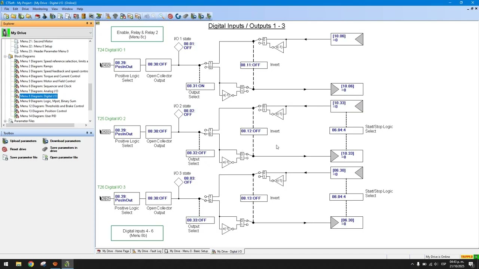Click the TRIPPED status indicator
The image size is (479, 269).
coord(467,257)
